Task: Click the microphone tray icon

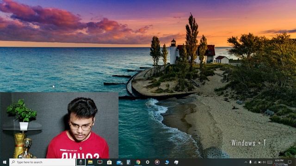Action: tap(250, 162)
